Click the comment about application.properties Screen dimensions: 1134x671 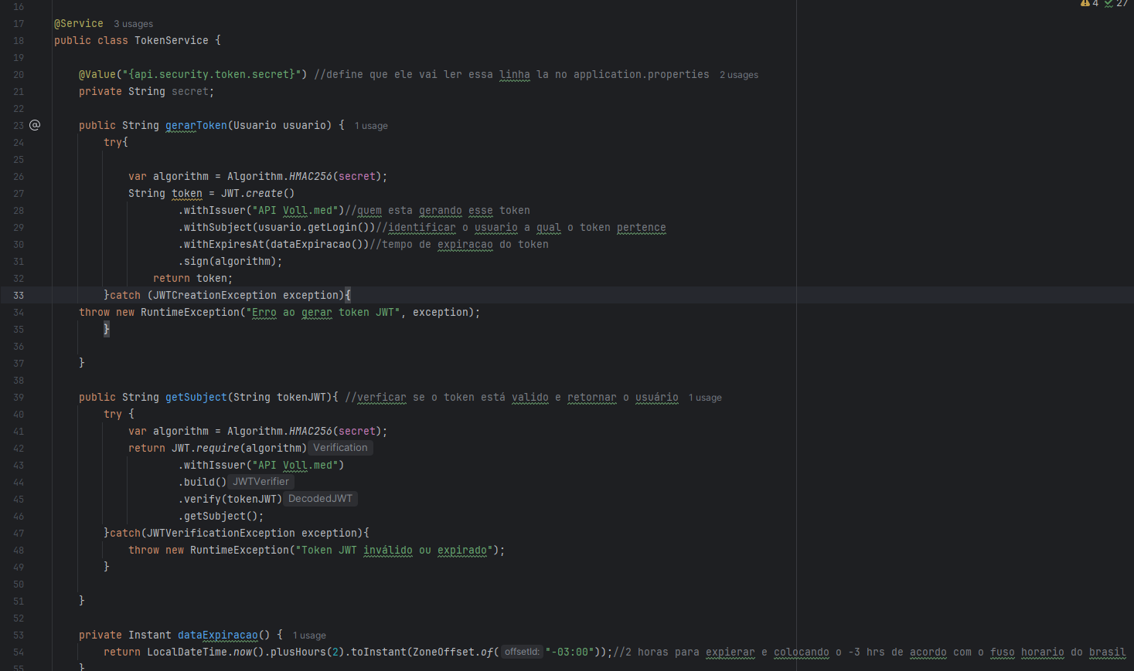512,74
